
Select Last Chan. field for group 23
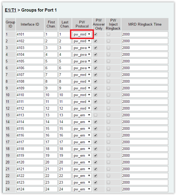point(65,182)
